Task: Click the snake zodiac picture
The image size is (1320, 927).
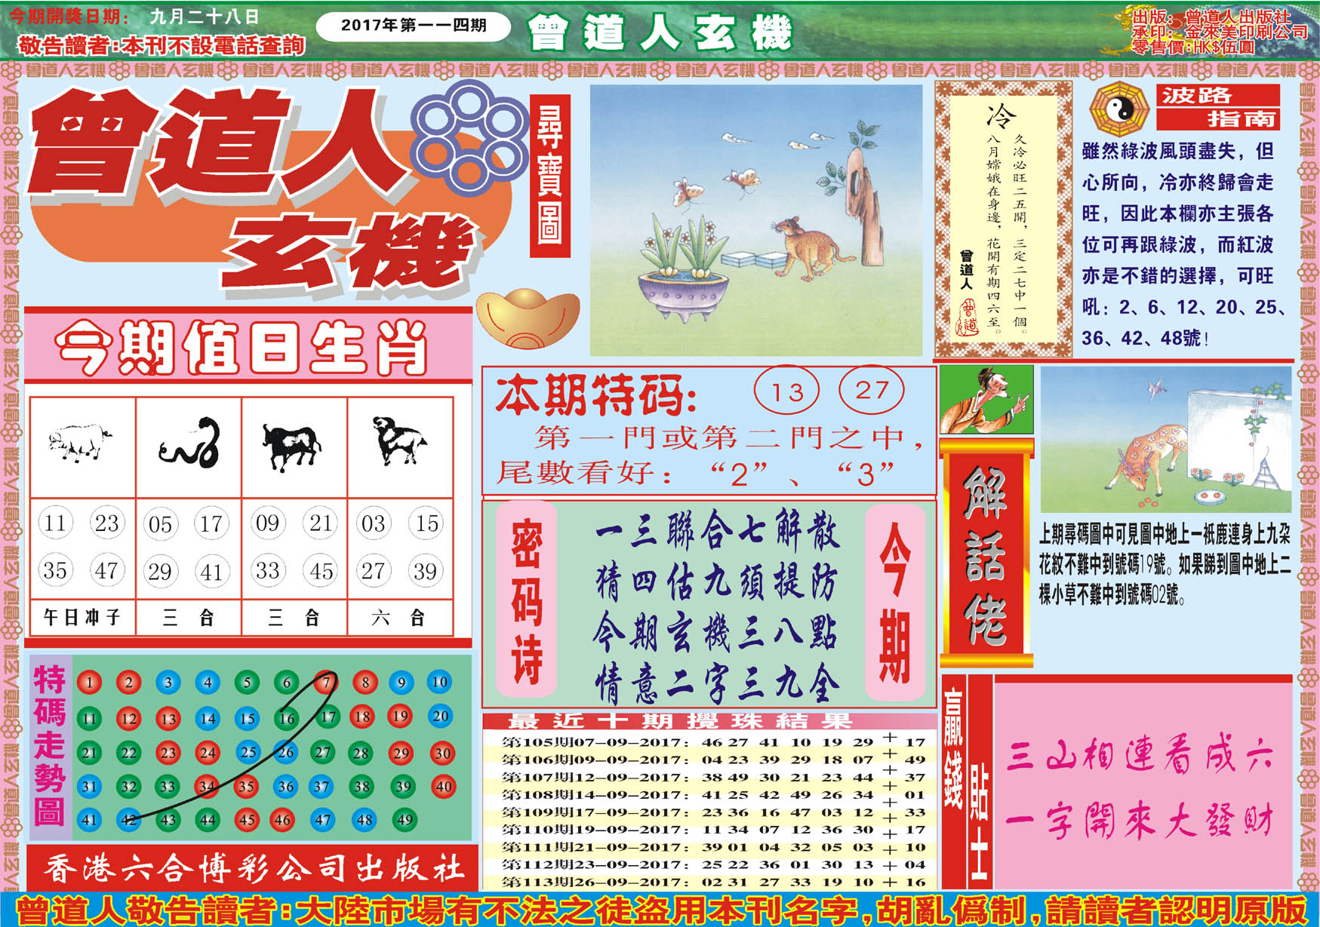Action: [189, 444]
